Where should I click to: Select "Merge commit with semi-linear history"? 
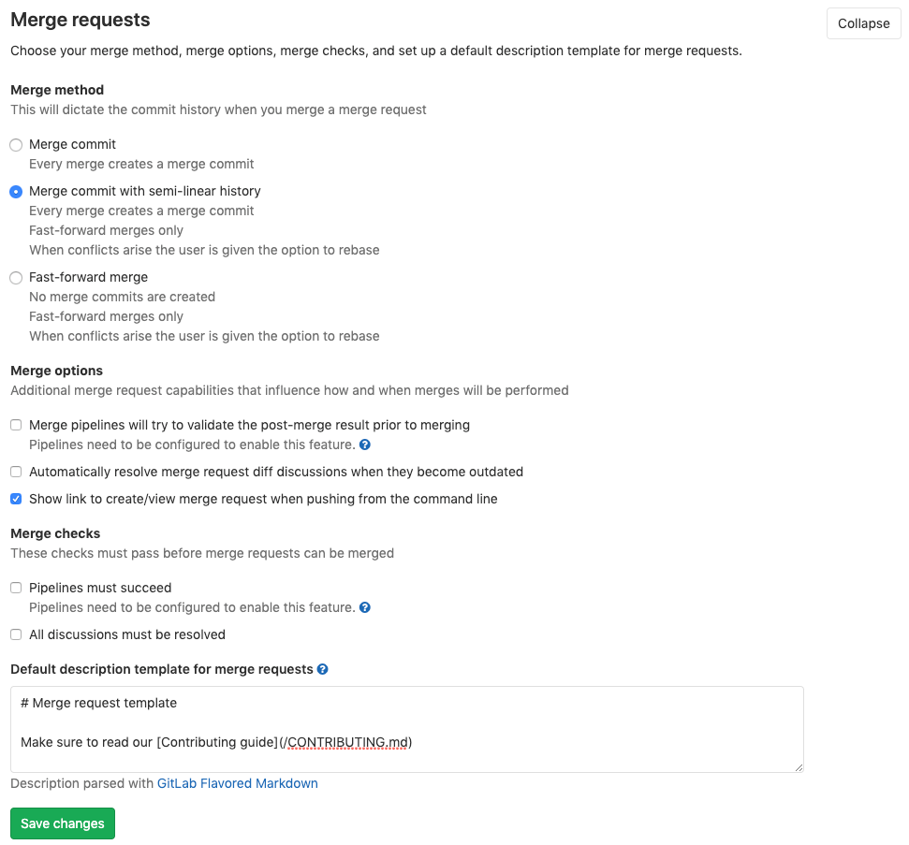15,191
